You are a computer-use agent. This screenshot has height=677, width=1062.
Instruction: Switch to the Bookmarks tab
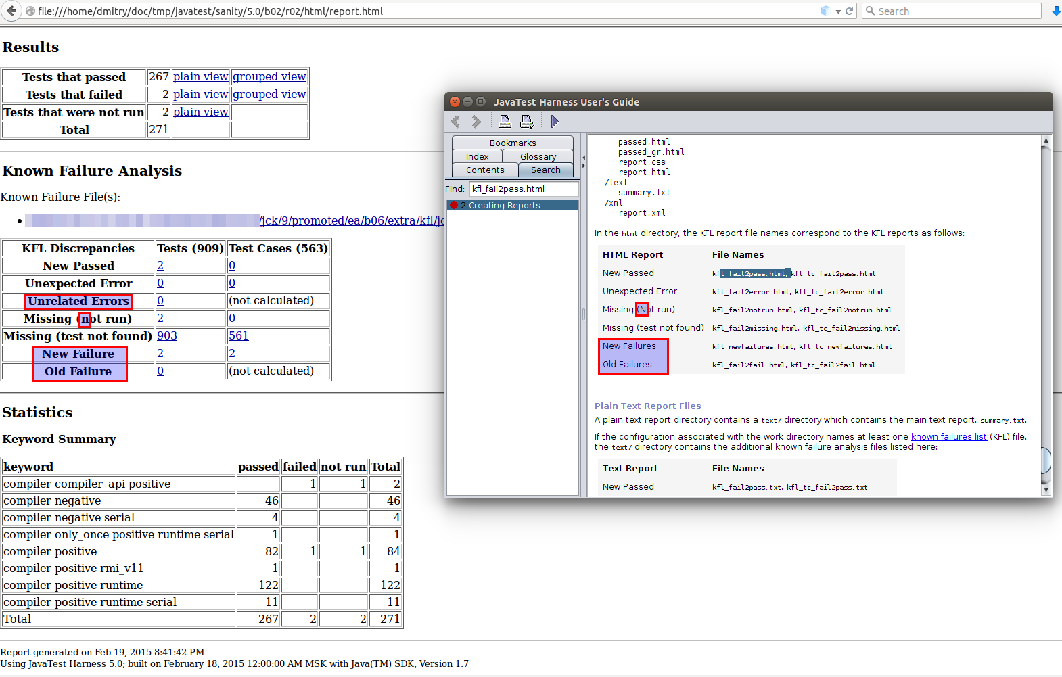pyautogui.click(x=512, y=143)
